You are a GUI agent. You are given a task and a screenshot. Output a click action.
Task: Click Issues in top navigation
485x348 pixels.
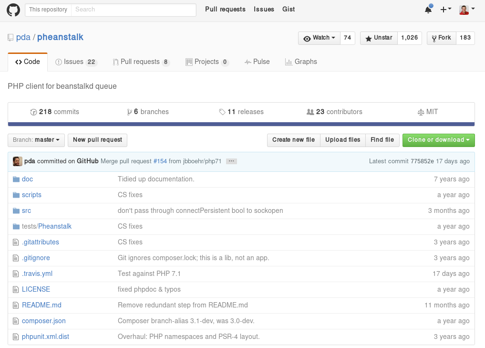click(x=264, y=9)
